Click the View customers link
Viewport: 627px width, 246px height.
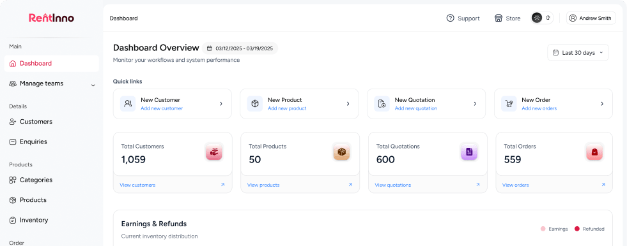[x=137, y=185]
